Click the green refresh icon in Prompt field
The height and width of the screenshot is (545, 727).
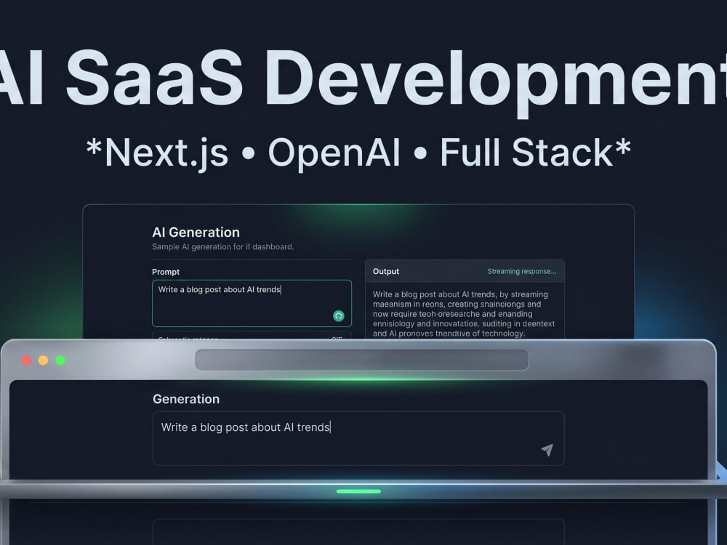[339, 316]
